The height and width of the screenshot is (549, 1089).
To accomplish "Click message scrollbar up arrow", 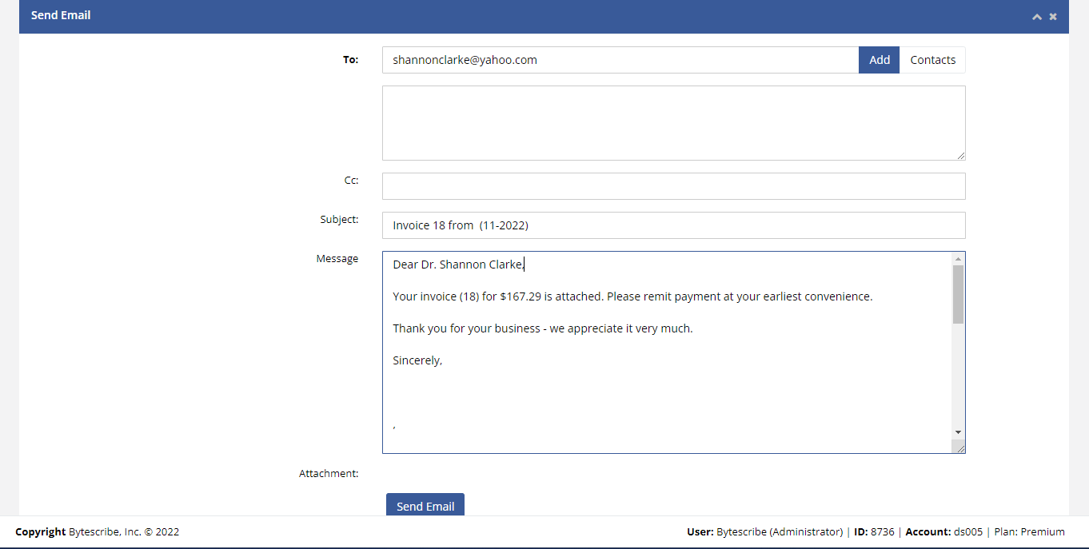I will (958, 259).
